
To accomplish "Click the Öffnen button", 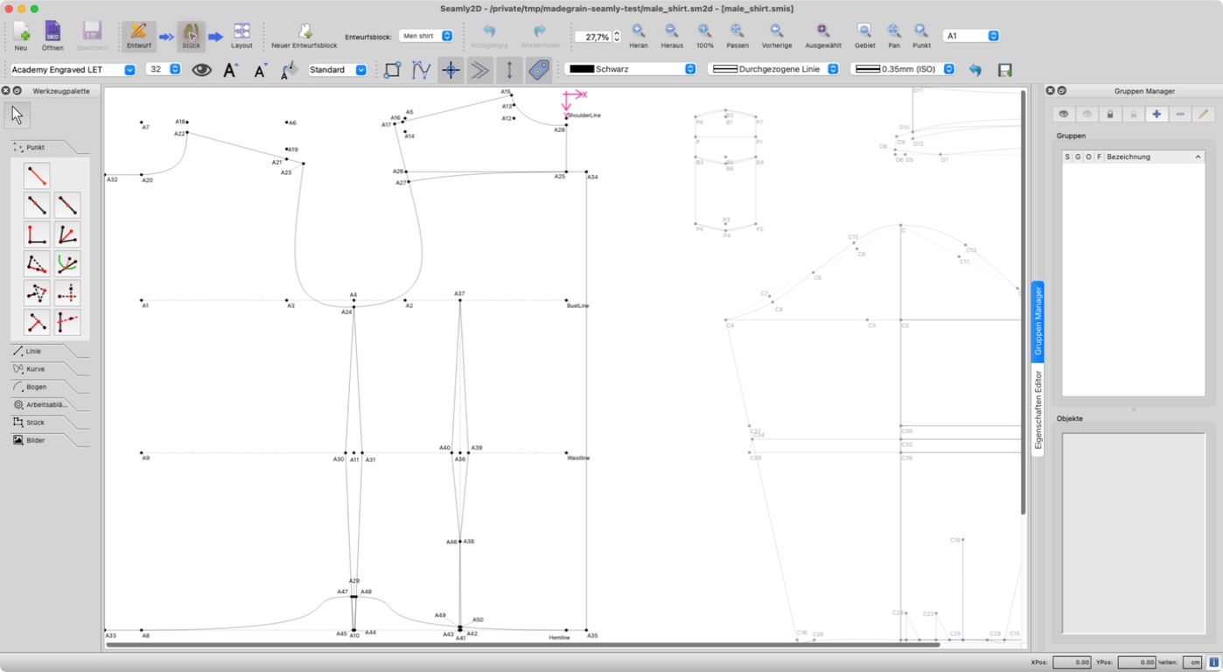I will coord(52,36).
